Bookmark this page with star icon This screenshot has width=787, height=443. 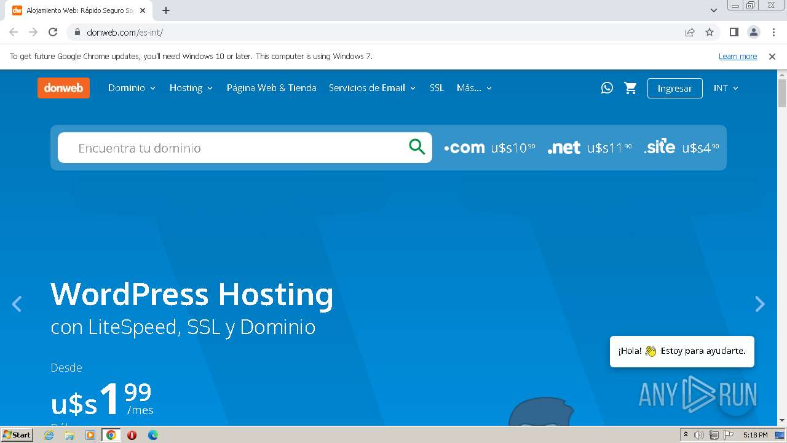click(710, 32)
